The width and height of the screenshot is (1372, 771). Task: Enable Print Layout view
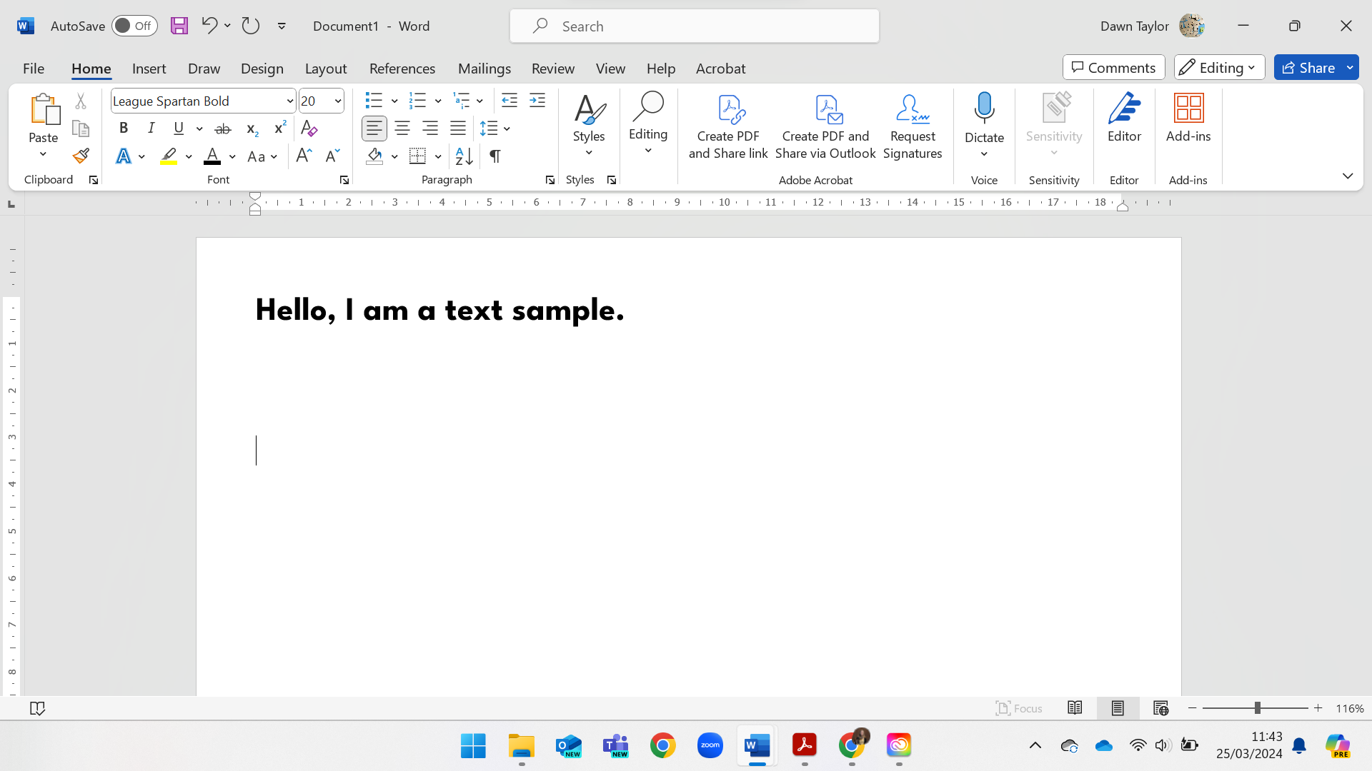point(1118,707)
